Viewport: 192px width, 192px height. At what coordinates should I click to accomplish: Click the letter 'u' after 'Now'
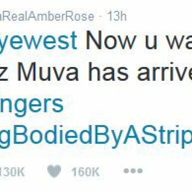151,42
